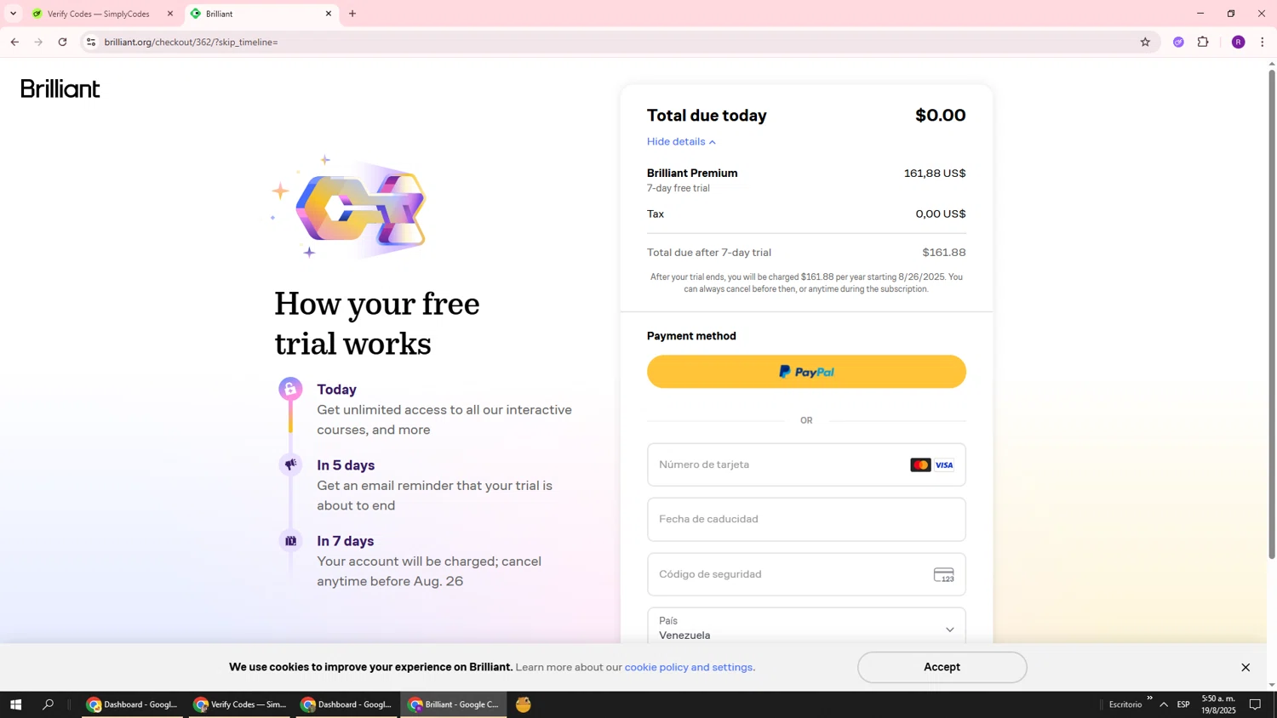1277x718 pixels.
Task: Click the address bar URL
Action: click(192, 42)
